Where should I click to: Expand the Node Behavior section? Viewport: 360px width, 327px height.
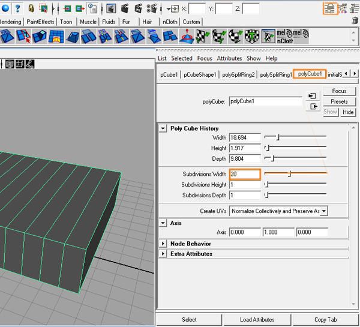point(163,244)
